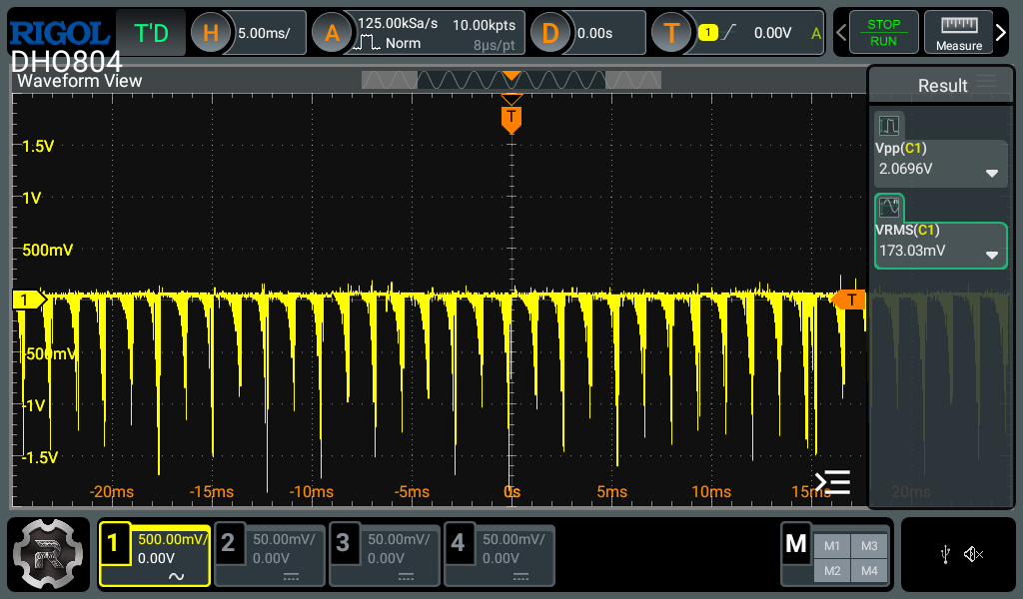Click the waveform area quick menu icon
The image size is (1023, 599).
tap(832, 482)
